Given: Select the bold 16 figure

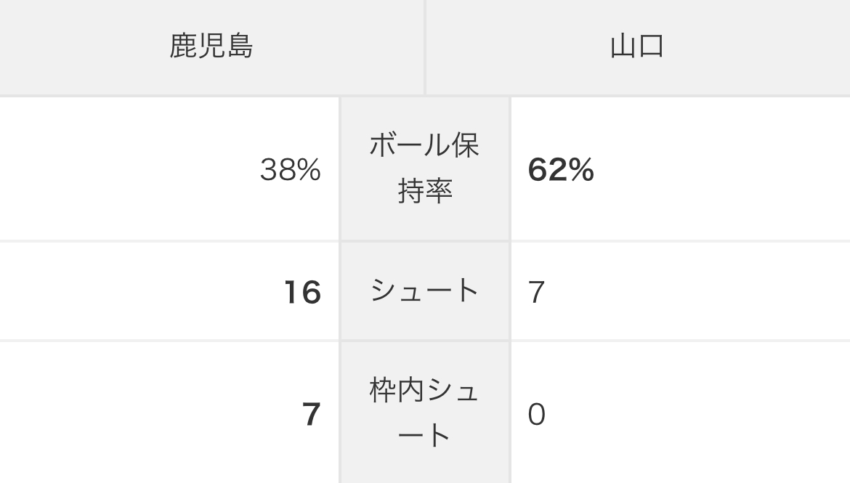Looking at the screenshot, I should [302, 292].
